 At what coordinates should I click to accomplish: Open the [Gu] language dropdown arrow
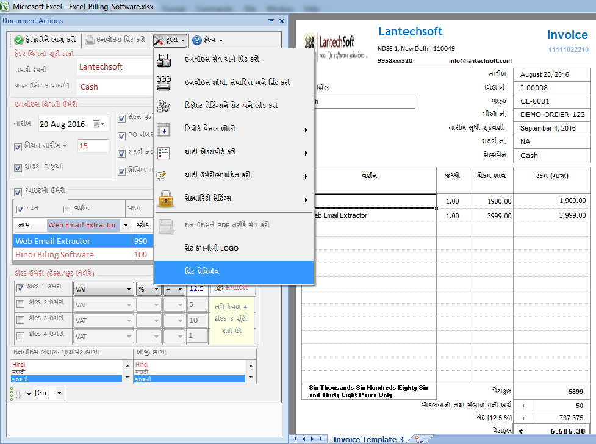[x=59, y=393]
